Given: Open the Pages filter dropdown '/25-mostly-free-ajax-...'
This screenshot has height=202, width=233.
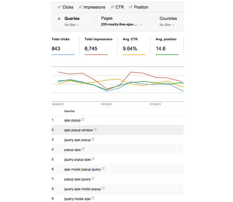Looking at the screenshot, I should pos(122,24).
